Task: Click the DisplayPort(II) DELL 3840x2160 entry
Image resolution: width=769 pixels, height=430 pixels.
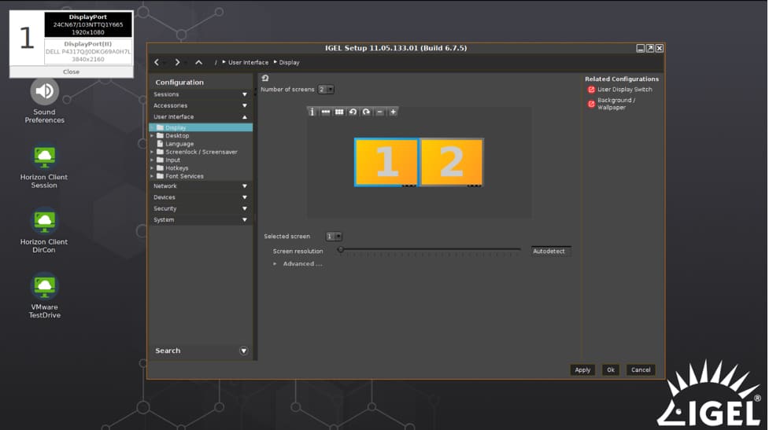Action: (x=88, y=51)
